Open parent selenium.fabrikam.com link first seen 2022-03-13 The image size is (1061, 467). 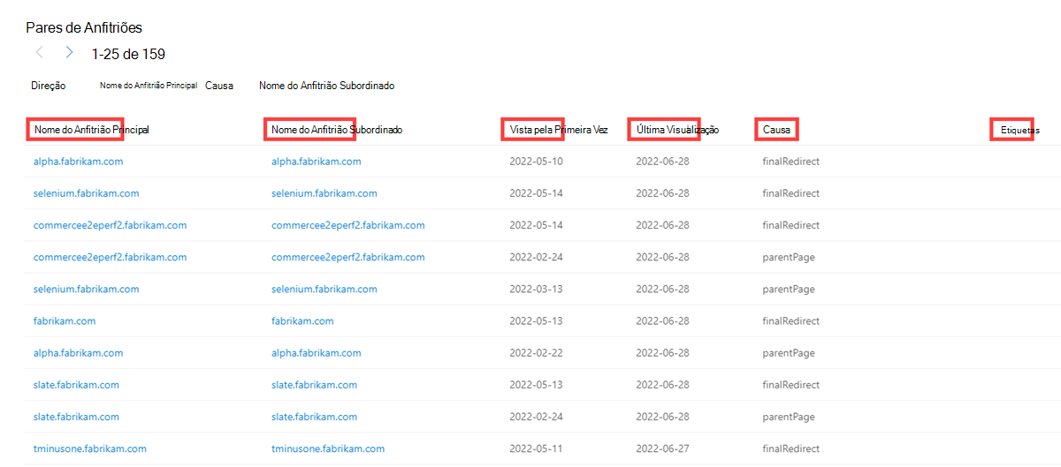click(86, 289)
